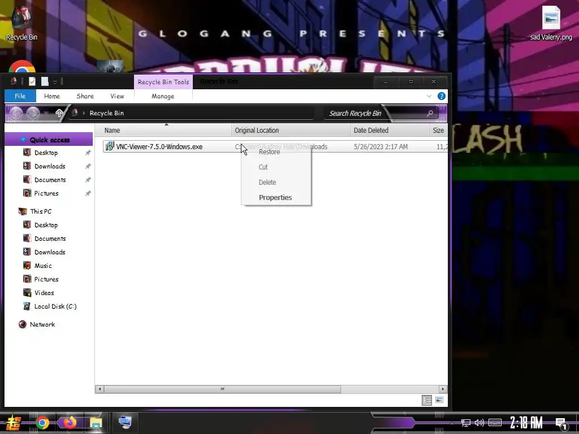
Task: Click the Back navigation button
Action: click(16, 113)
